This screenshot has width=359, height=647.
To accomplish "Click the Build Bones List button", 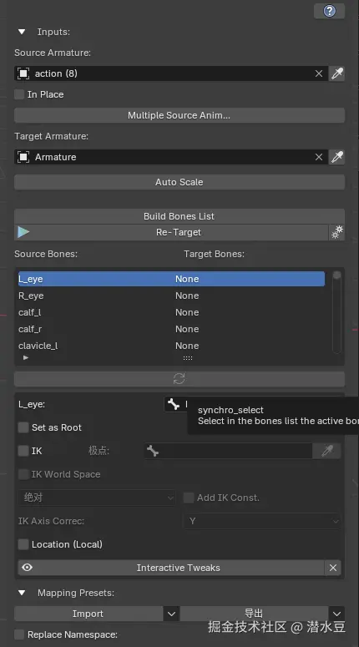I will (x=179, y=216).
